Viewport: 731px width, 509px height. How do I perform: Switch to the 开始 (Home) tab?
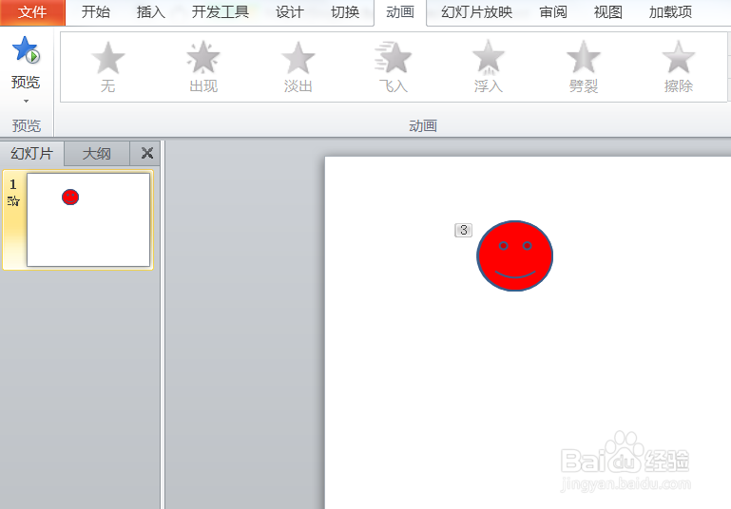click(96, 12)
